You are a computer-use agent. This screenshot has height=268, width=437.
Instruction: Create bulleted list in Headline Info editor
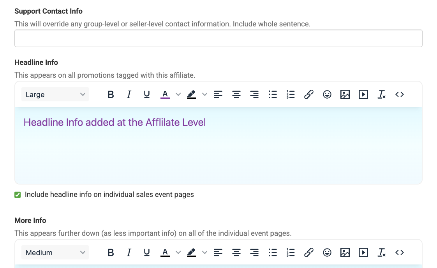[x=273, y=94]
